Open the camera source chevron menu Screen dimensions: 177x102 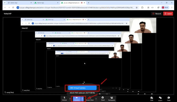82,99
